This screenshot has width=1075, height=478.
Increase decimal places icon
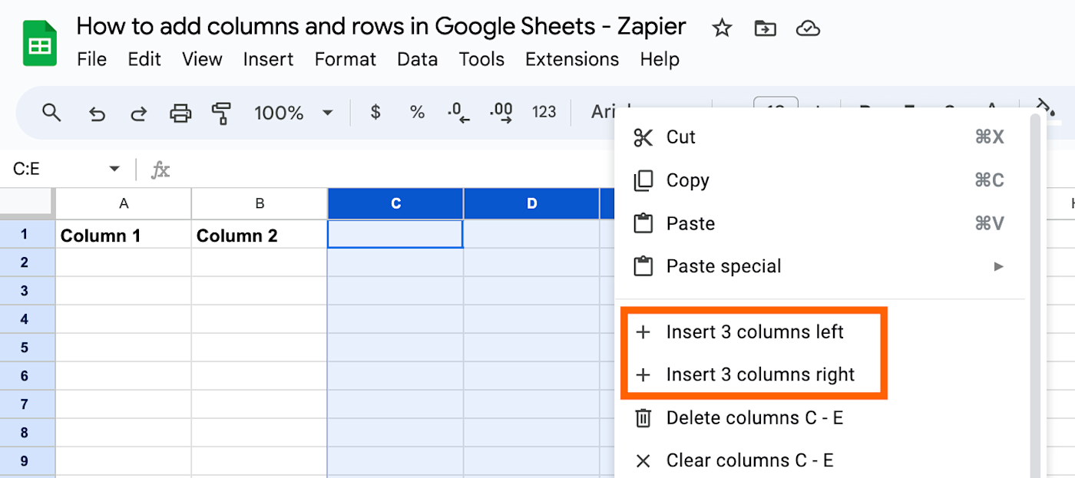(501, 113)
